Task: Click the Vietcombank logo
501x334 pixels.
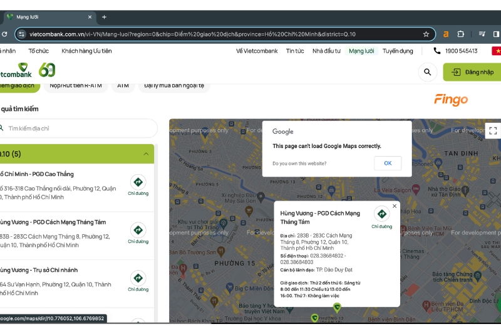Action: coord(16,71)
